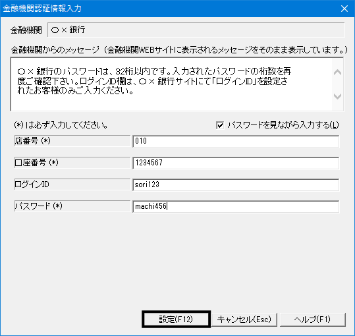Screen dimensions: 355x336
Task: Click the 金融機関 label beside the bank field
Action: (x=26, y=30)
